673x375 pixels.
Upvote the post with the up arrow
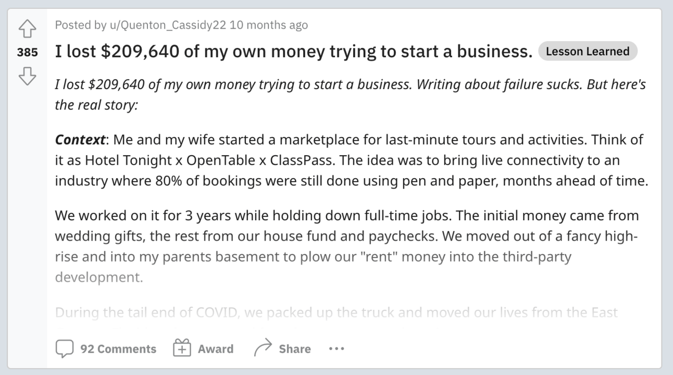point(27,30)
